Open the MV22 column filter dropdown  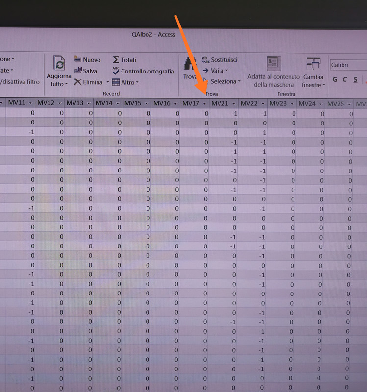(263, 104)
